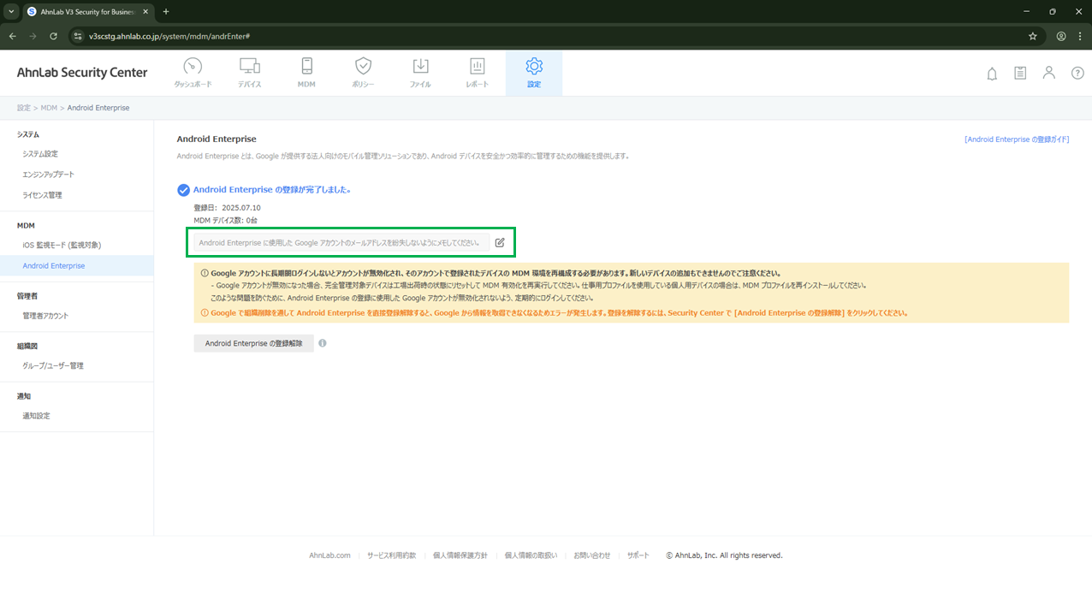The height and width of the screenshot is (593, 1092).
Task: Click the edit pencil icon beside email field
Action: tap(500, 243)
